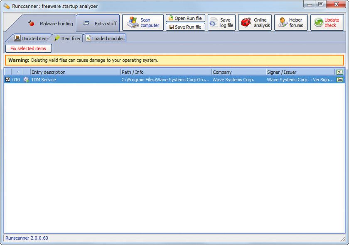Click the green icon in TDM Service row
Image resolution: width=349 pixels, height=245 pixels.
(x=340, y=80)
